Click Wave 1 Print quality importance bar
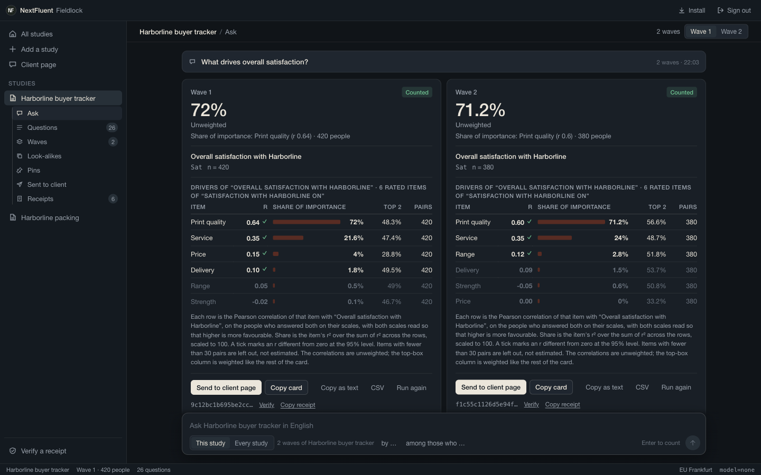The image size is (761, 475). (307, 223)
